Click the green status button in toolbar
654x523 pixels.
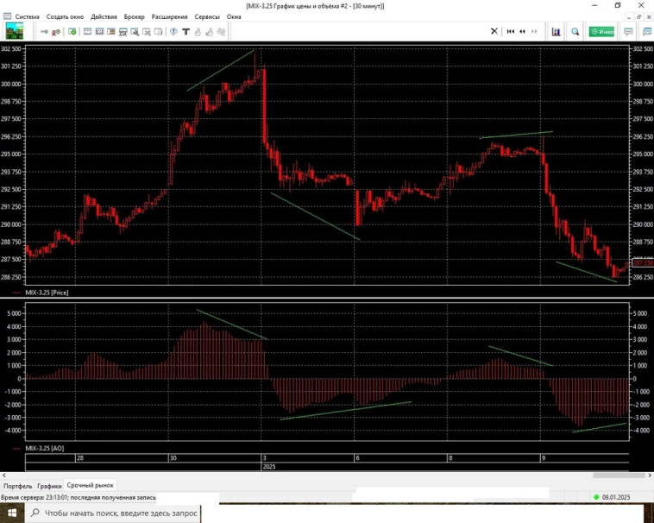pos(601,32)
